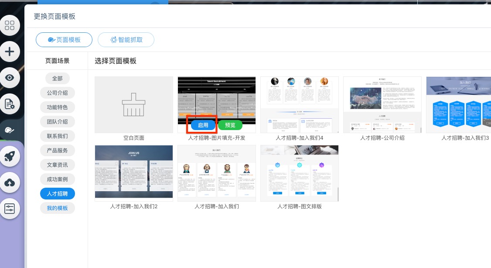Open the four-square modules grid icon
Viewport: 491px width, 268px height.
point(10,25)
